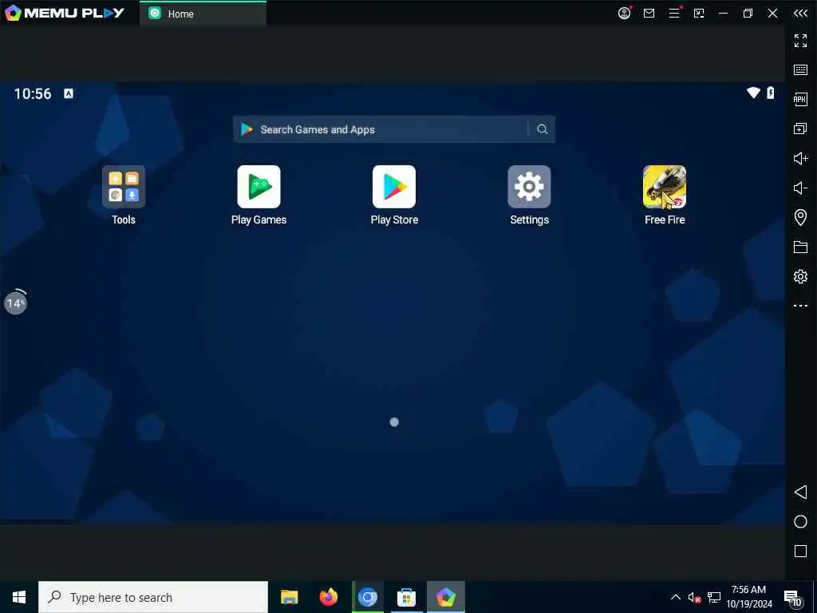
Task: Click the Wi-Fi status icon
Action: tap(753, 93)
